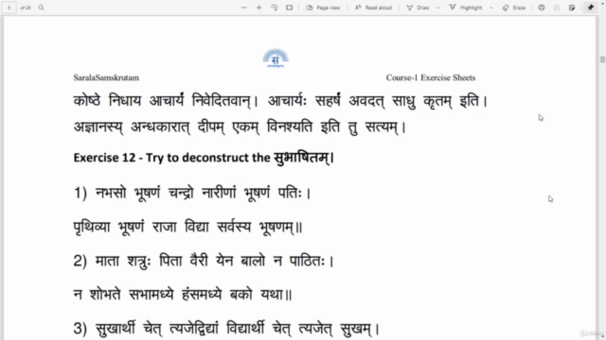
Task: Click the verse line starting "2) माता शत्रुः"
Action: pos(204,261)
